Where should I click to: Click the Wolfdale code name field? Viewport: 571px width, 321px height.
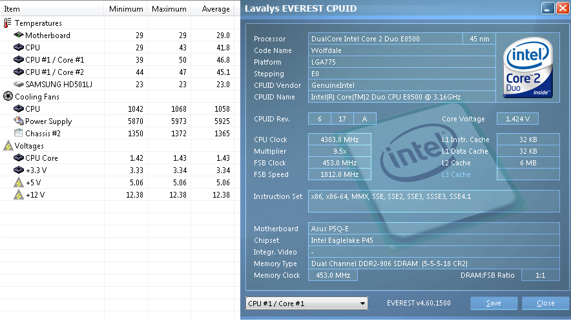402,50
